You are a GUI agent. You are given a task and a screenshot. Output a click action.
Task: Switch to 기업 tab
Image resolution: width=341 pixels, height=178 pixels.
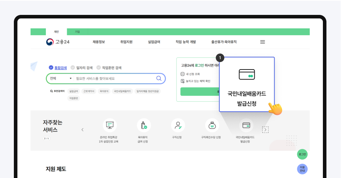pos(77,32)
